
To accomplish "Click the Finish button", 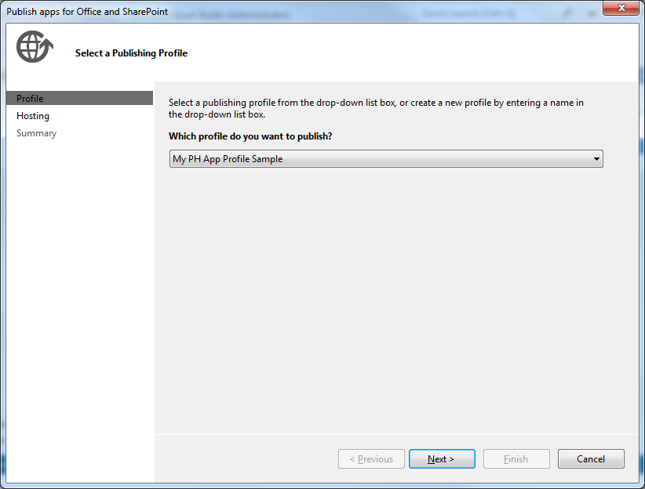I will click(516, 459).
